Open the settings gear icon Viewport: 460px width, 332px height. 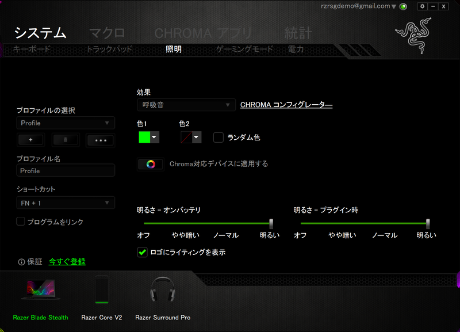click(422, 6)
